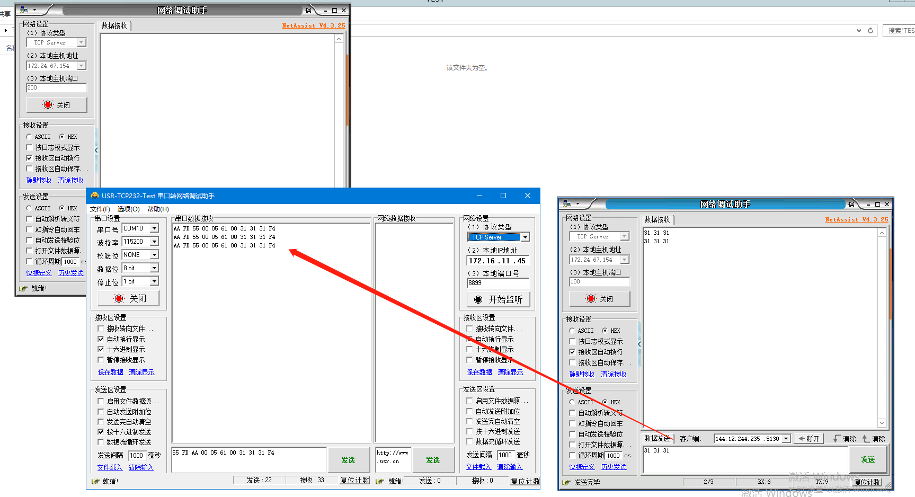
Task: Click 历史发送 link in port 100 NetAssist
Action: click(x=614, y=467)
